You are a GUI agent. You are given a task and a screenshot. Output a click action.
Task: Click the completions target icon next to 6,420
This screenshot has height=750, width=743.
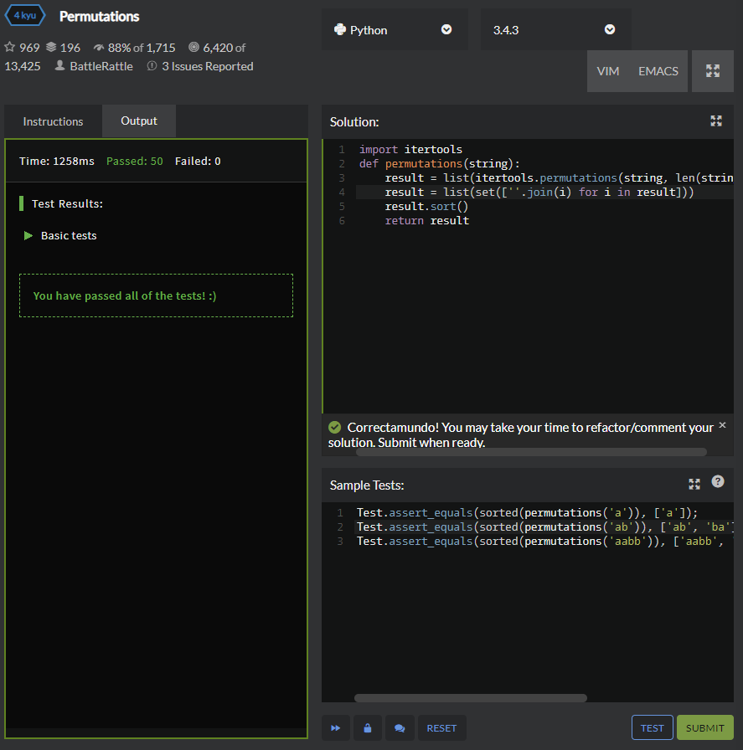tap(193, 47)
